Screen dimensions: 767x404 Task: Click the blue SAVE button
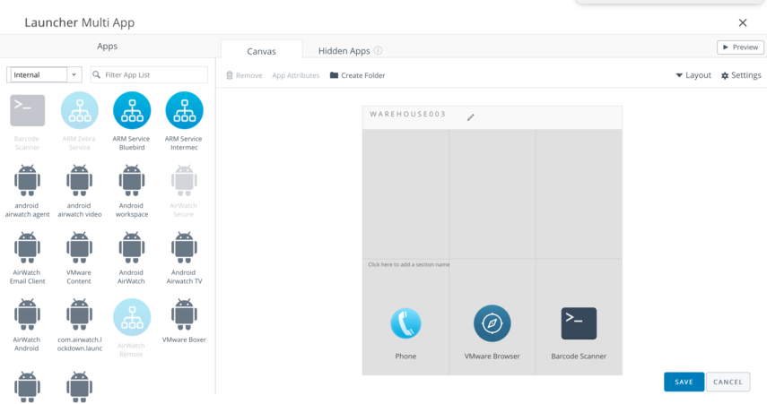684,382
